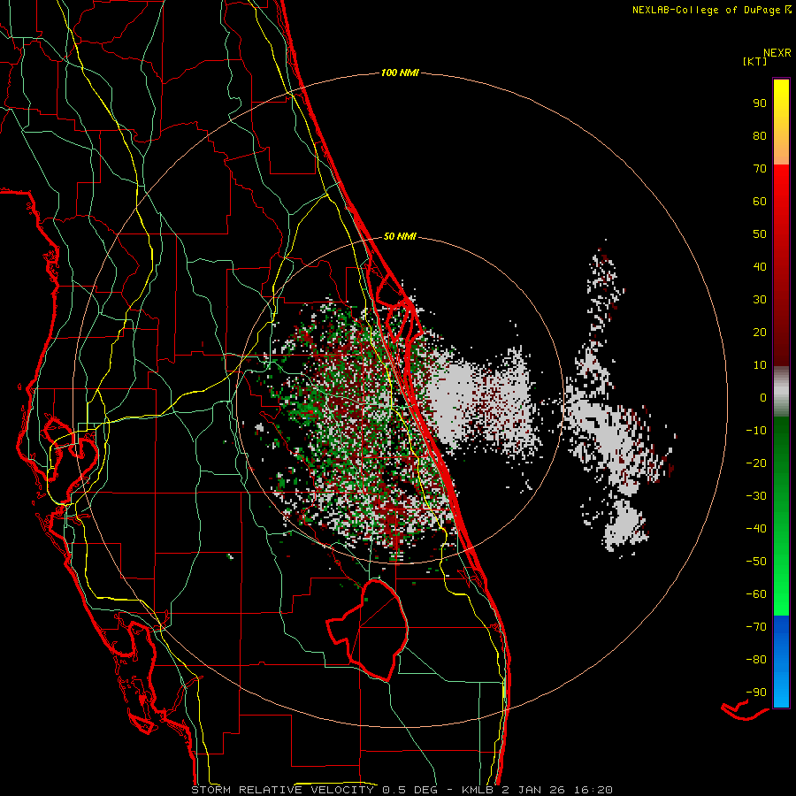Click the -80 scale value
This screenshot has width=796, height=796.
coord(756,660)
